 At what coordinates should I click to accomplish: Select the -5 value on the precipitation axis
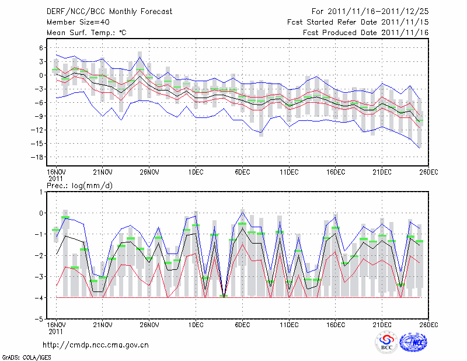click(42, 320)
